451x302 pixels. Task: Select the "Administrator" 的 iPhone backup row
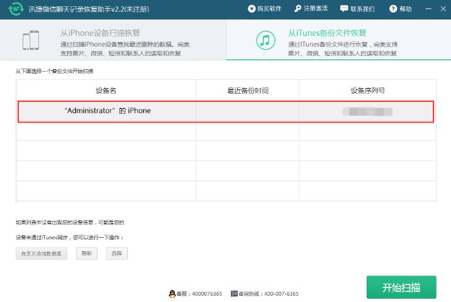tap(225, 111)
